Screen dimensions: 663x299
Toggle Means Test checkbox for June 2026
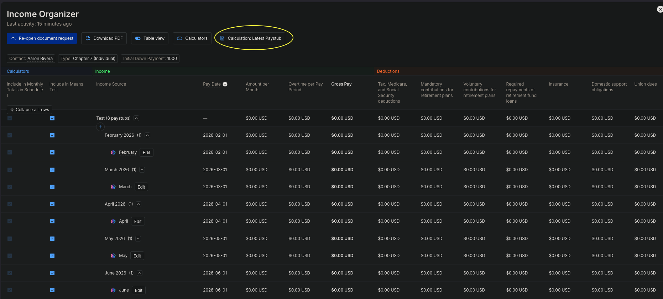52,273
